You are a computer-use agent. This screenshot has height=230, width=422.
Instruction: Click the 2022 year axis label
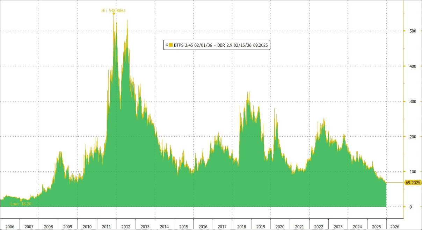click(x=318, y=226)
